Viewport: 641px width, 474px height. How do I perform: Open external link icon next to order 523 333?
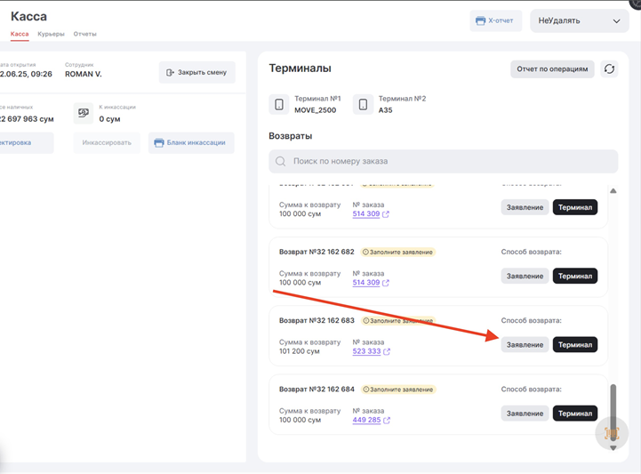click(387, 351)
